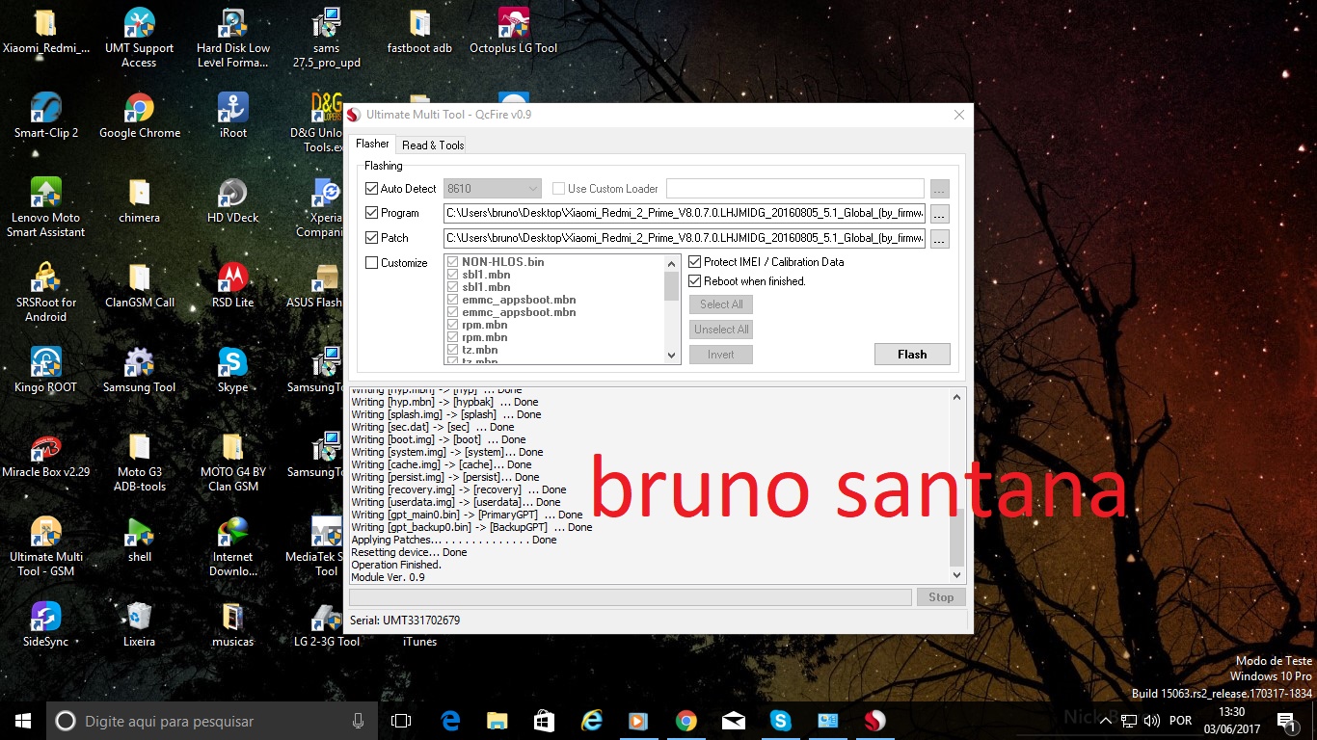Image resolution: width=1317 pixels, height=740 pixels.
Task: Select the Octoplus LG Tool desktop icon
Action: pyautogui.click(x=514, y=31)
